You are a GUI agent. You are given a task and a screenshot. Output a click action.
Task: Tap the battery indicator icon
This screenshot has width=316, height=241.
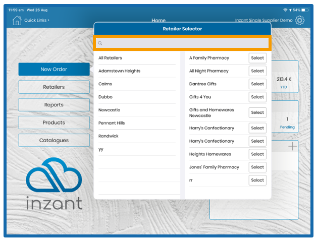point(305,10)
